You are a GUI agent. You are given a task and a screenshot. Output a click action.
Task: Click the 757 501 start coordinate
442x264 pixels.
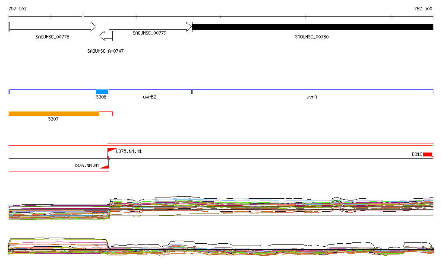click(17, 9)
